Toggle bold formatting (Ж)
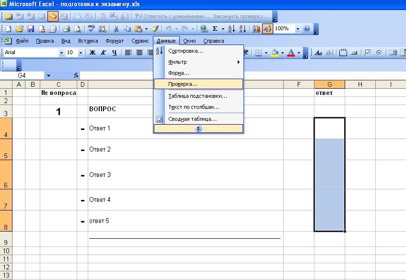Image resolution: width=406 pixels, height=280 pixels. 93,53
